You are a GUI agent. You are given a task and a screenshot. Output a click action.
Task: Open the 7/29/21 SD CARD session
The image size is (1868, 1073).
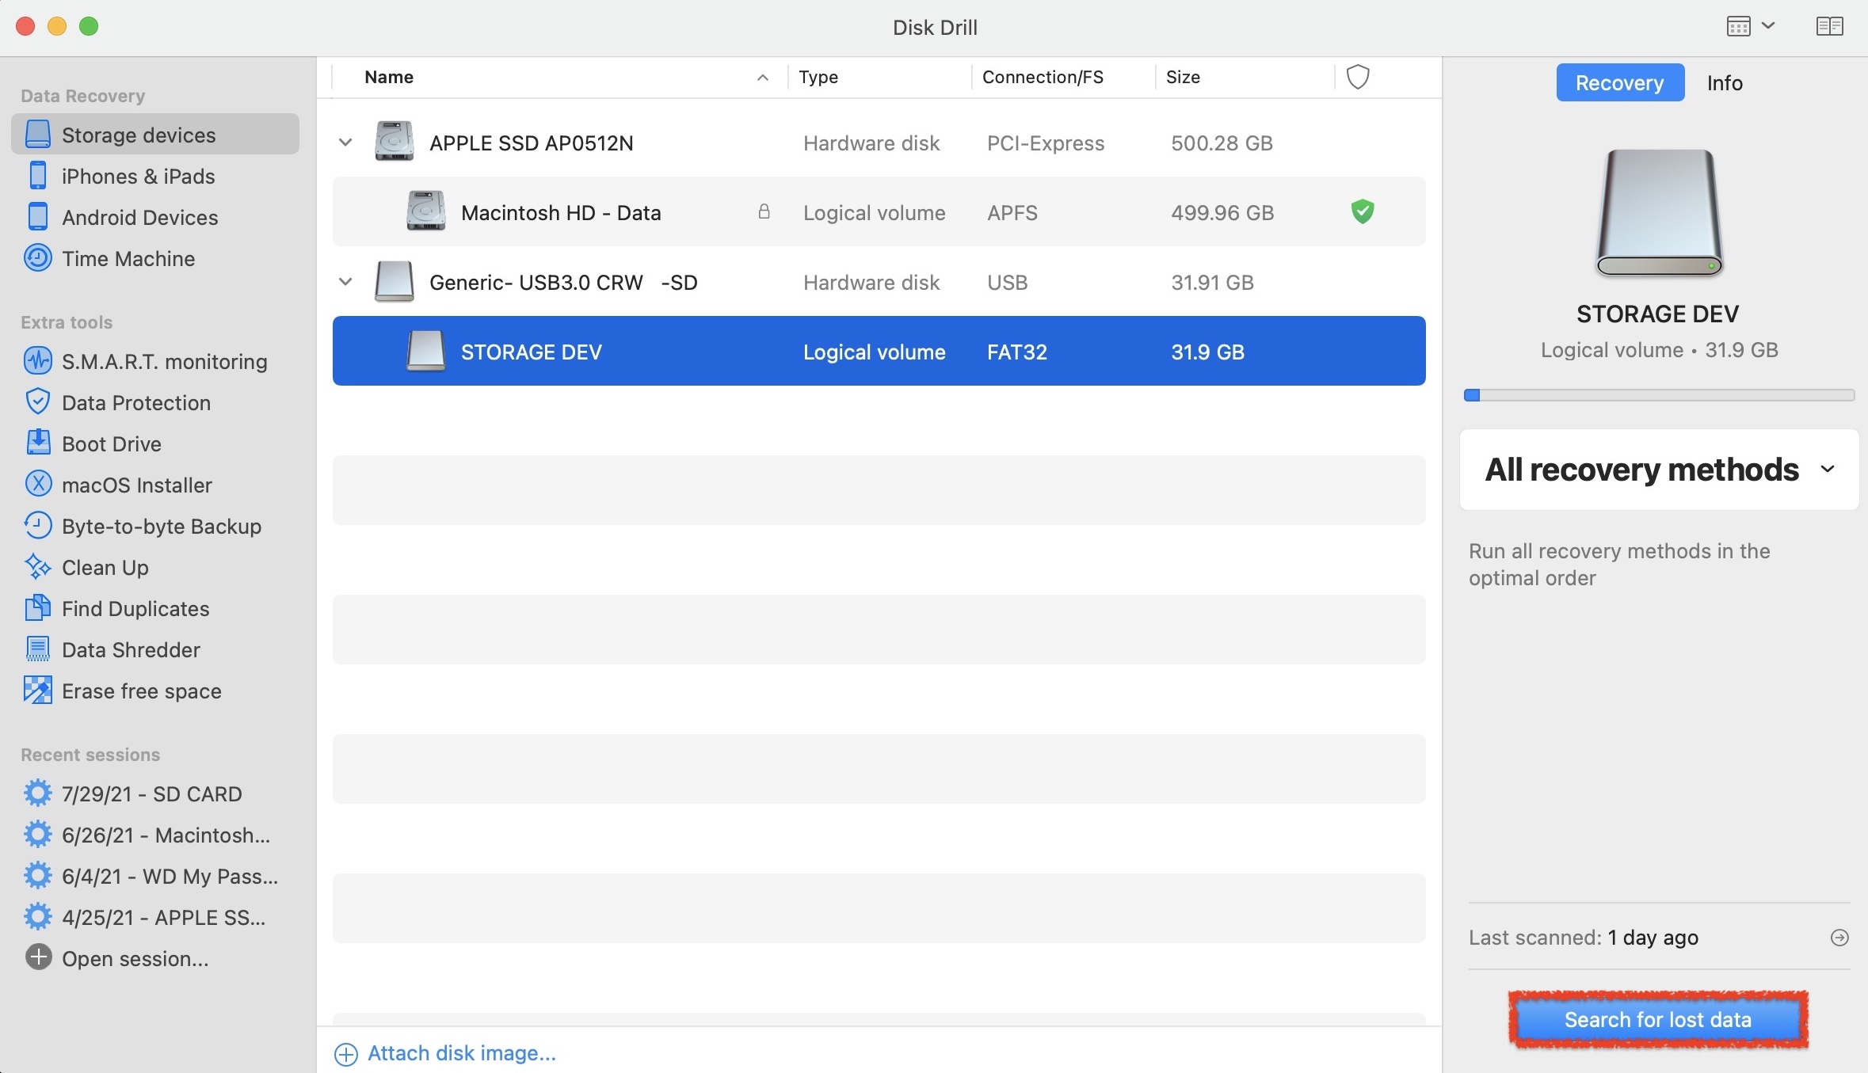151,794
